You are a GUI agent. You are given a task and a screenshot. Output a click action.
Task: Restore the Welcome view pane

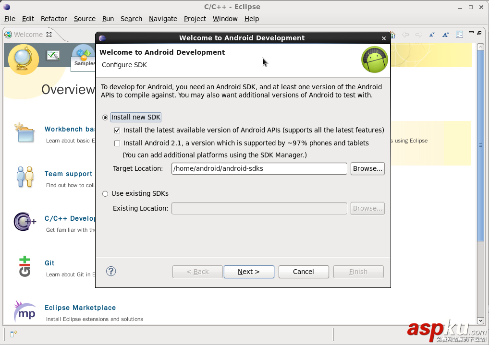click(480, 33)
